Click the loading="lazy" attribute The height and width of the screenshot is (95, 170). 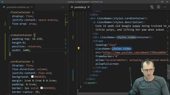[106, 45]
